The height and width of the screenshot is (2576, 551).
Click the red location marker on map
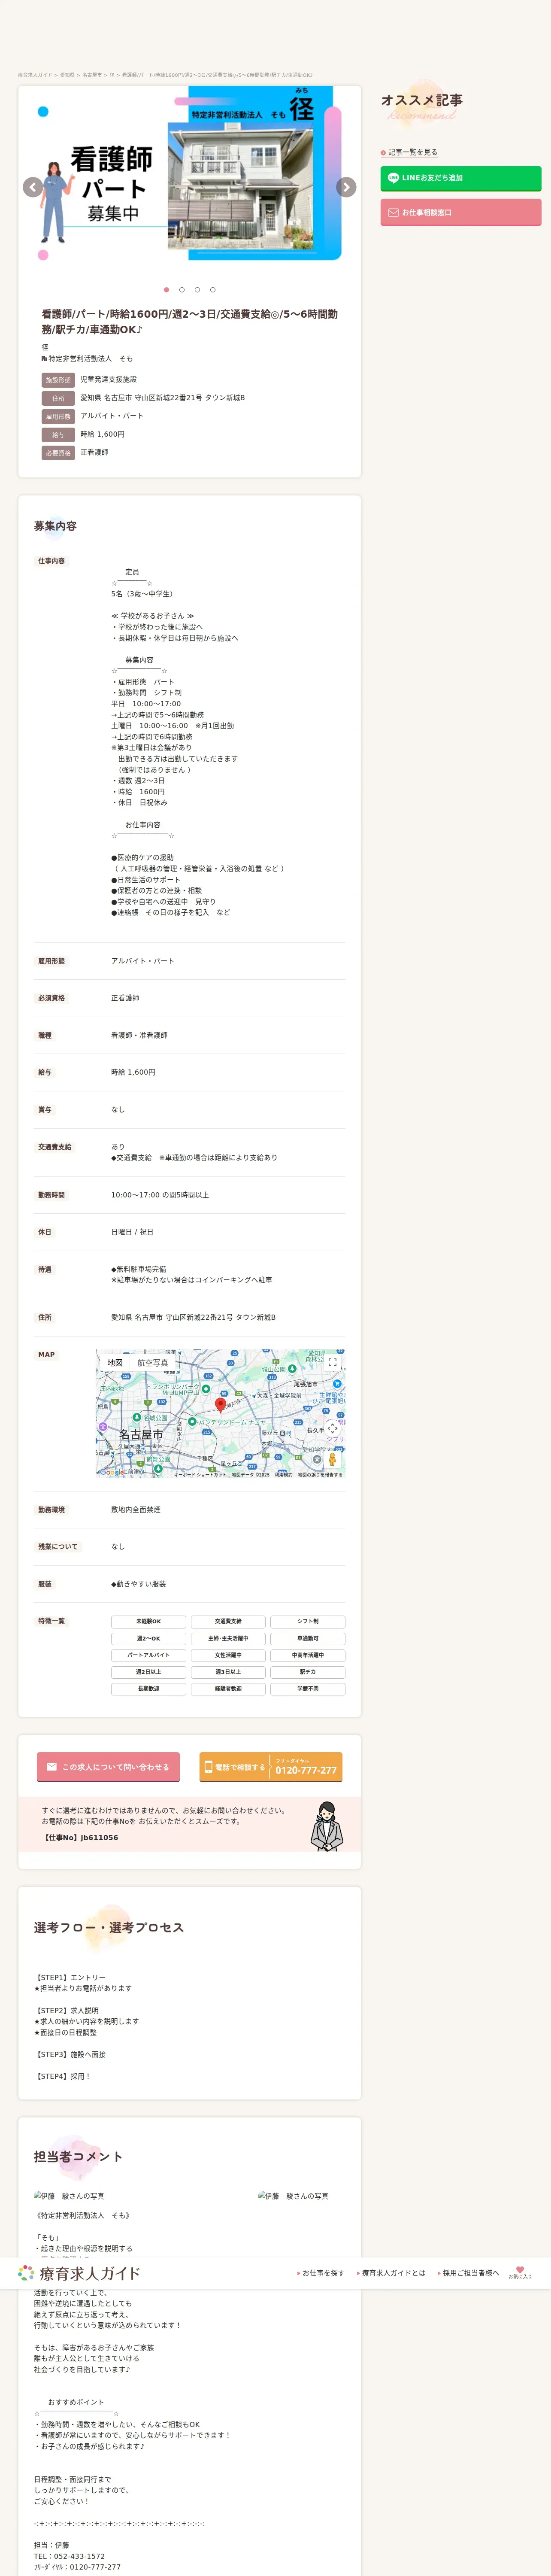point(221,1405)
